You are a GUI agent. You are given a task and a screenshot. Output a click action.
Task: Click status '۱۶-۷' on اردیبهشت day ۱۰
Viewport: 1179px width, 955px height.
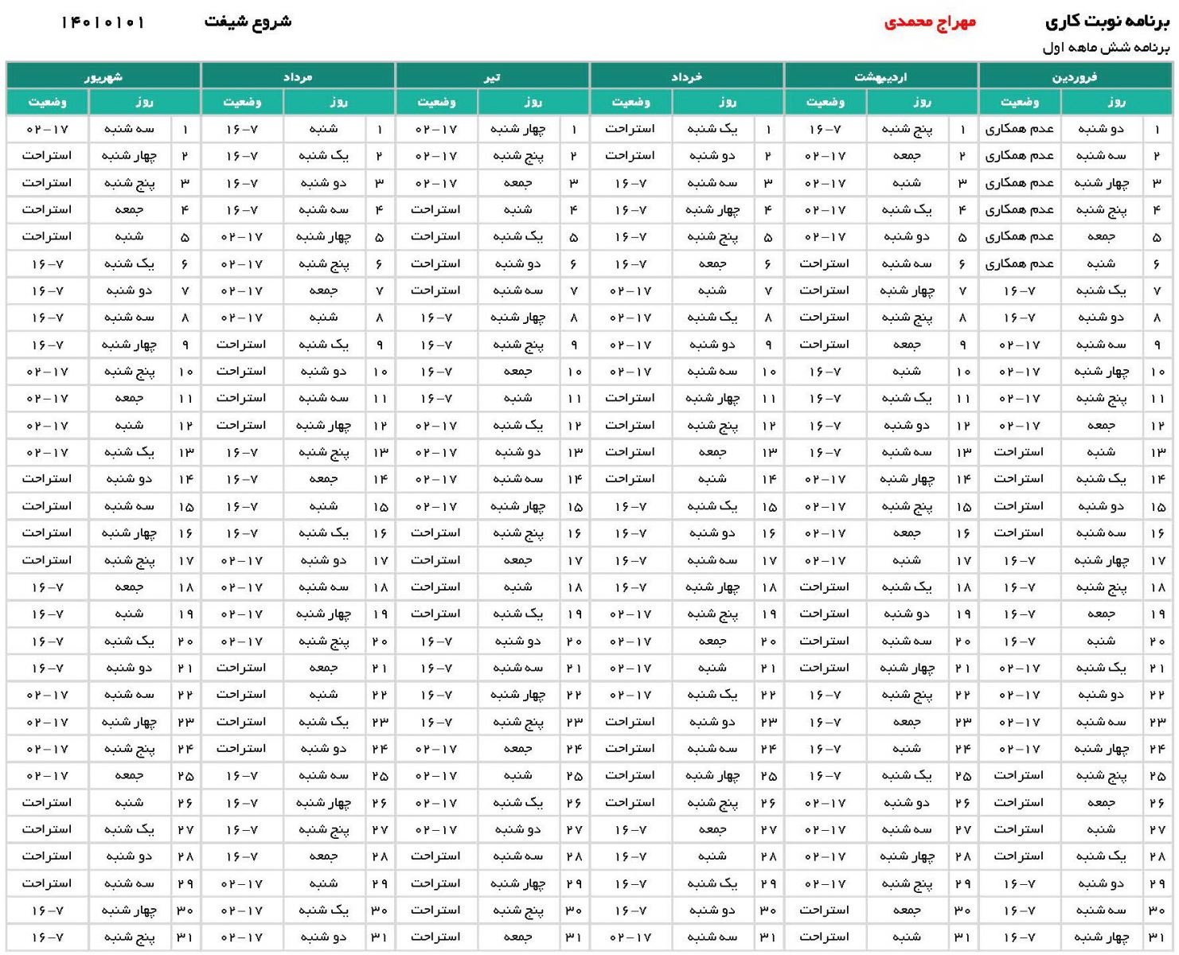coord(825,371)
